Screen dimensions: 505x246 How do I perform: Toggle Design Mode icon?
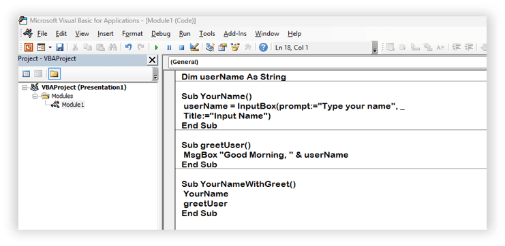click(194, 48)
